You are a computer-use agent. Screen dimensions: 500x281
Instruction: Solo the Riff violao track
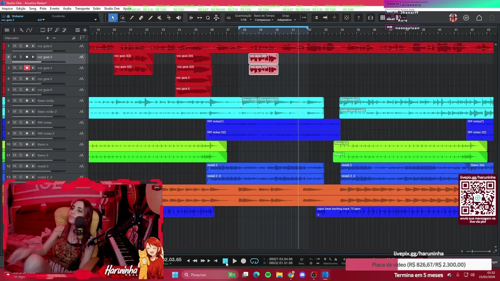click(x=21, y=123)
